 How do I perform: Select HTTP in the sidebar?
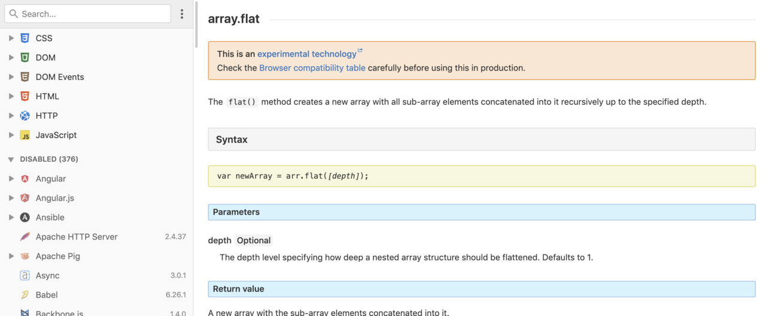point(47,116)
